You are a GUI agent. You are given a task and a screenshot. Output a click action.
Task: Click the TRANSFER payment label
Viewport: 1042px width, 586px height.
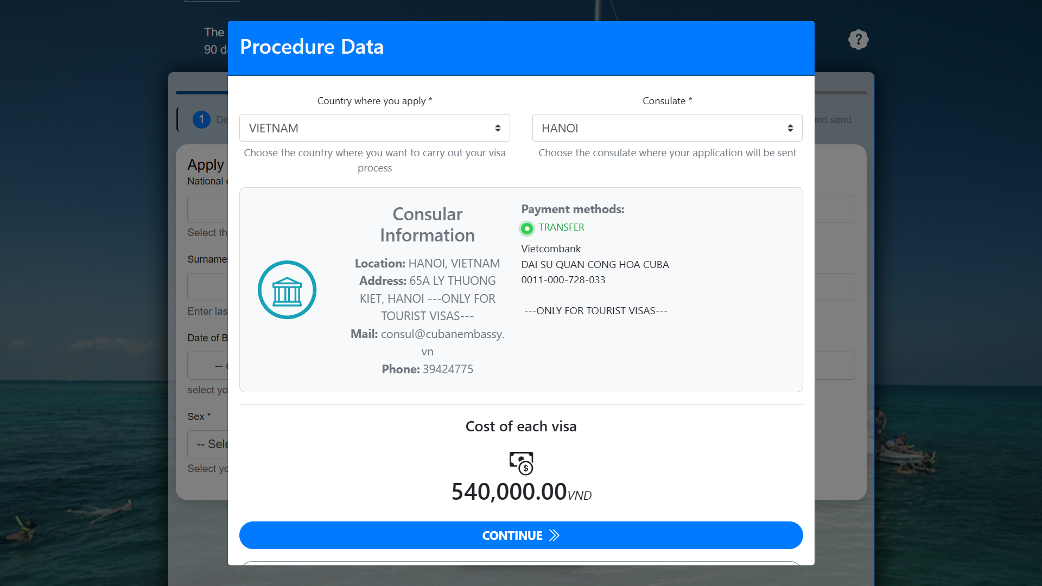561,227
